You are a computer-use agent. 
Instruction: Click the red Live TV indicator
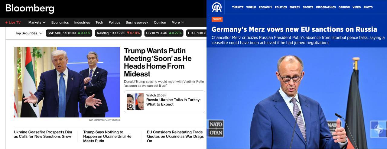[13, 22]
